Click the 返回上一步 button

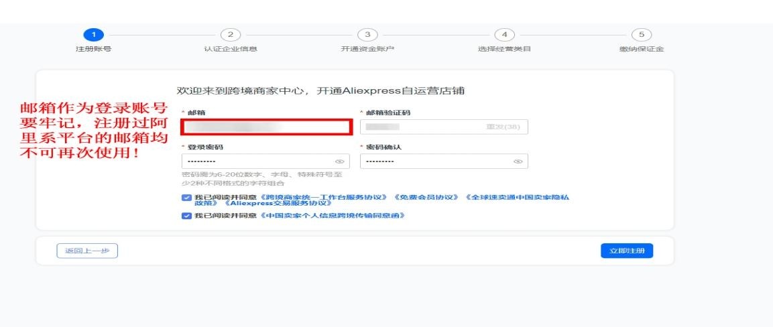coord(87,251)
